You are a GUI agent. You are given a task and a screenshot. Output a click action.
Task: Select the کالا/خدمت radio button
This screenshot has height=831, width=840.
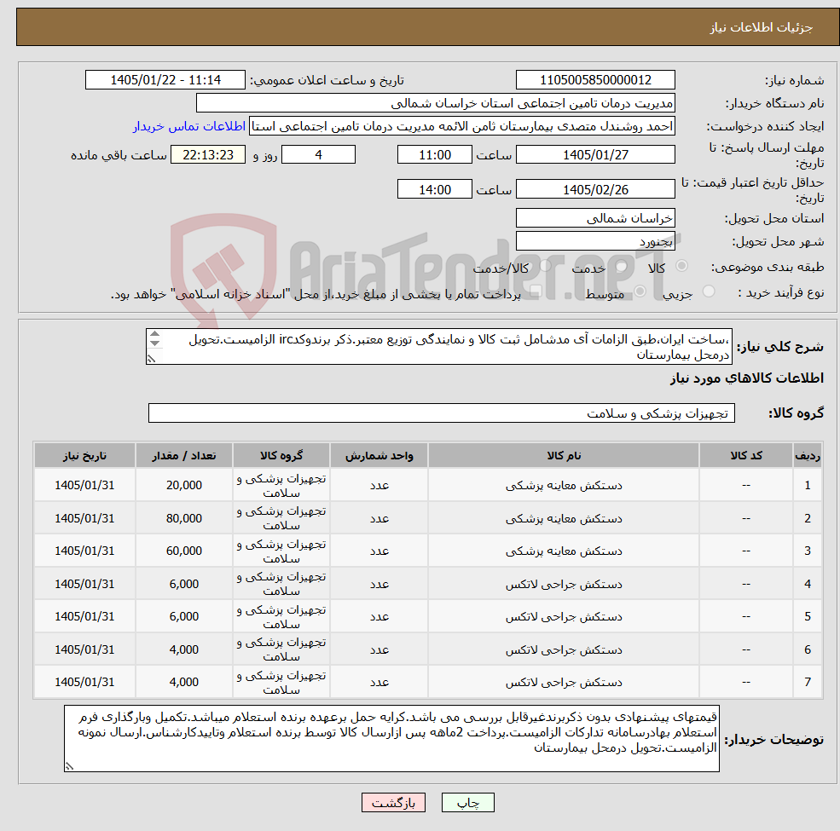click(x=545, y=266)
